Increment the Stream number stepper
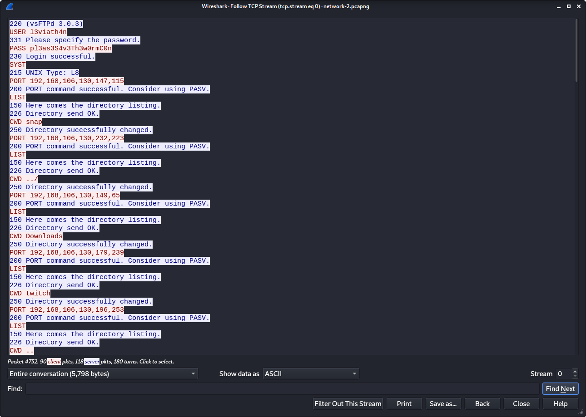 [575, 371]
